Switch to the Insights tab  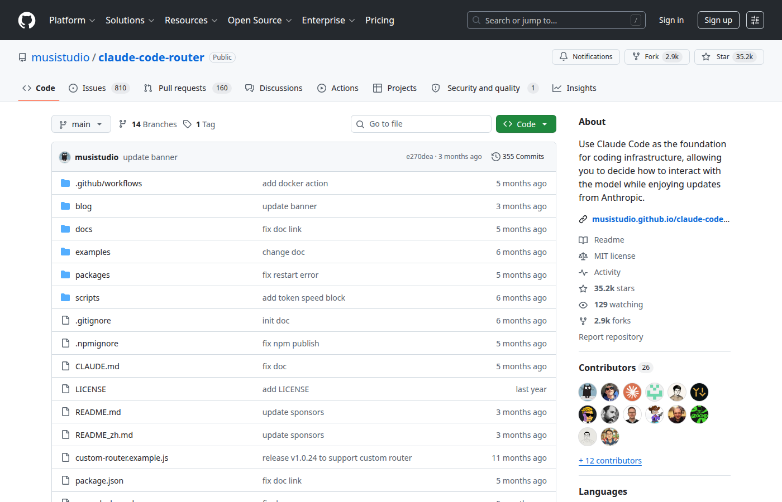pyautogui.click(x=574, y=88)
